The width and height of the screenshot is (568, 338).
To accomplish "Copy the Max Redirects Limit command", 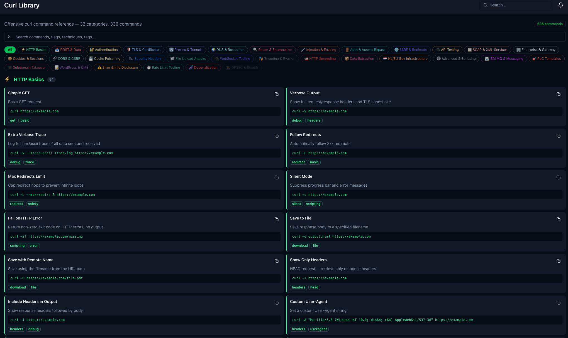I will [276, 177].
